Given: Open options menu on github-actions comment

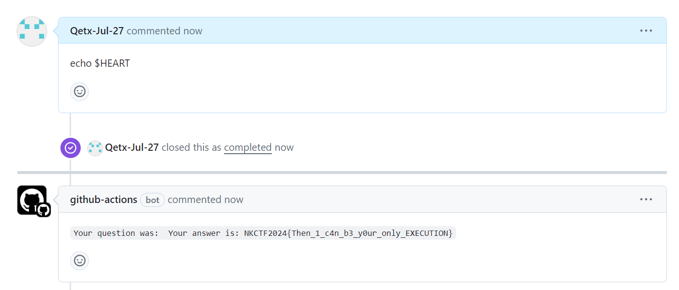Looking at the screenshot, I should coord(646,199).
